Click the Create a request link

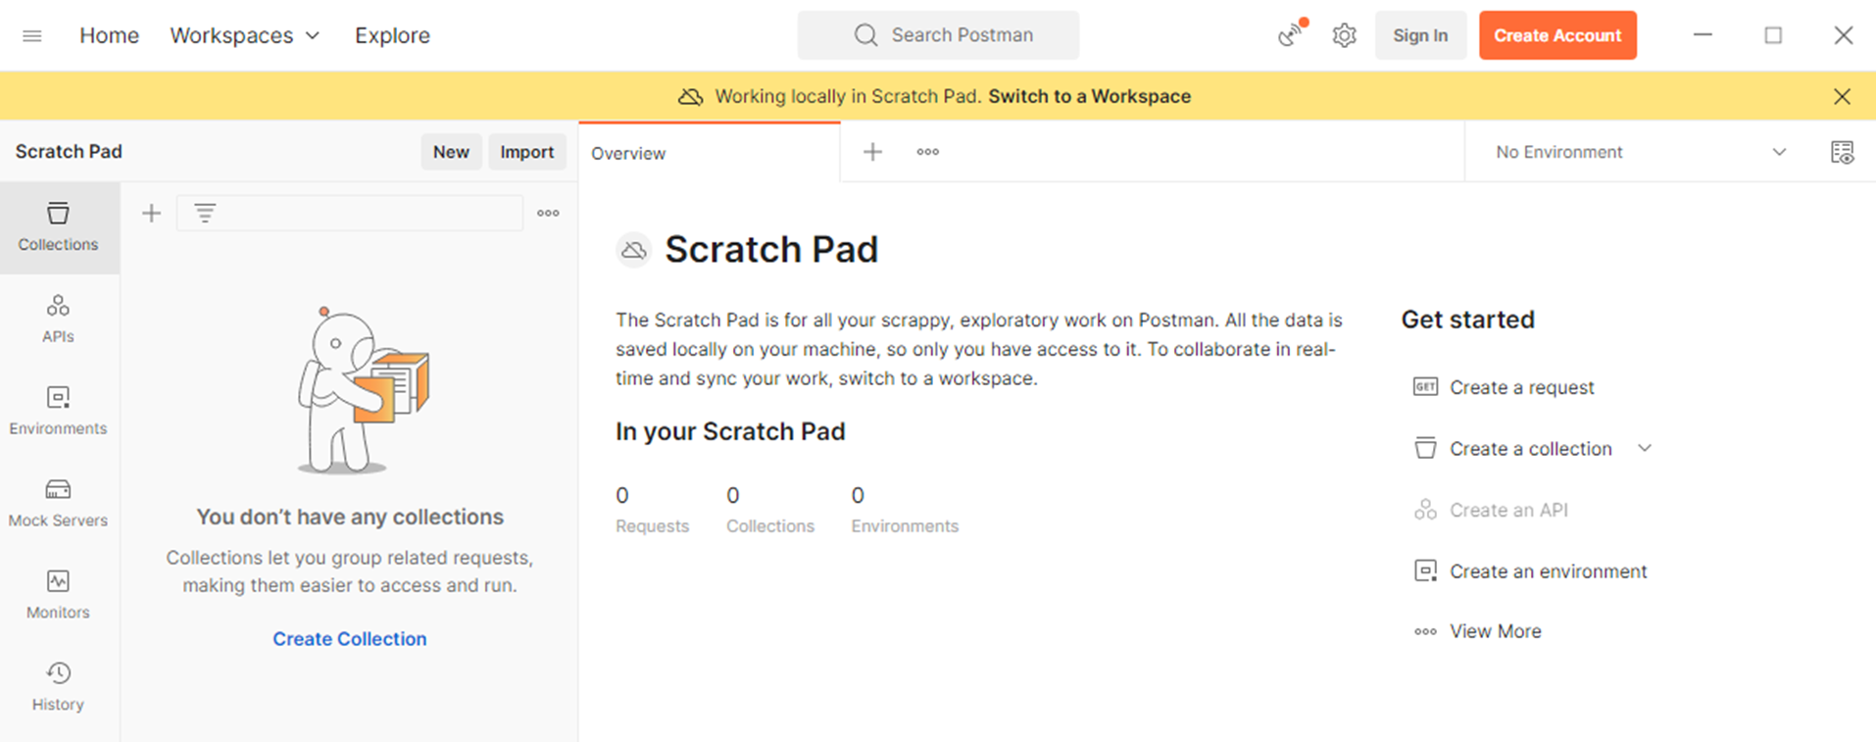click(1521, 387)
